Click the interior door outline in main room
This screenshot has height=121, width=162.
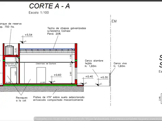41,75
